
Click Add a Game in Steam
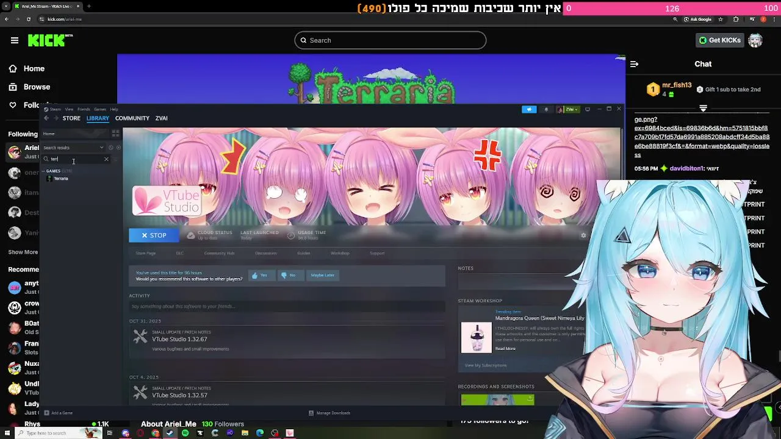(58, 413)
